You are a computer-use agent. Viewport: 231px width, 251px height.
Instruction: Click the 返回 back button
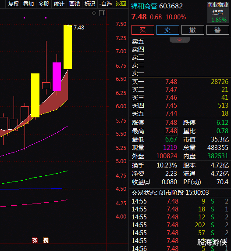tap(121, 4)
